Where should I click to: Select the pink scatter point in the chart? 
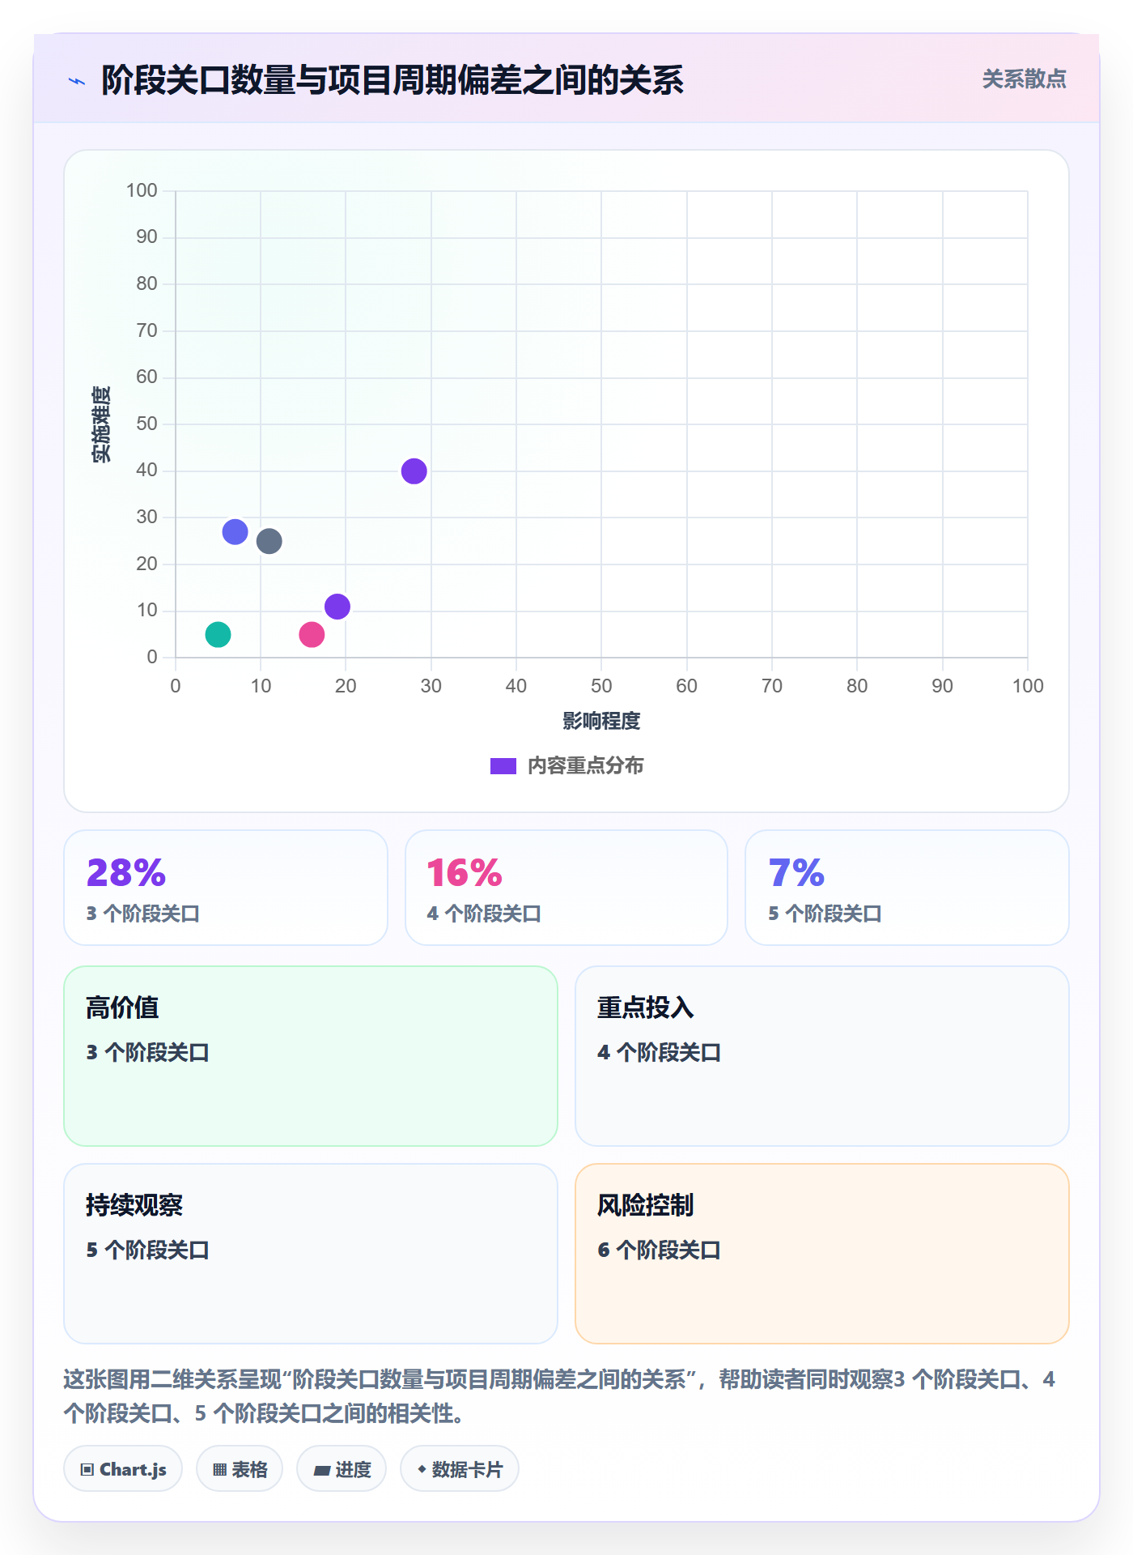tap(312, 634)
